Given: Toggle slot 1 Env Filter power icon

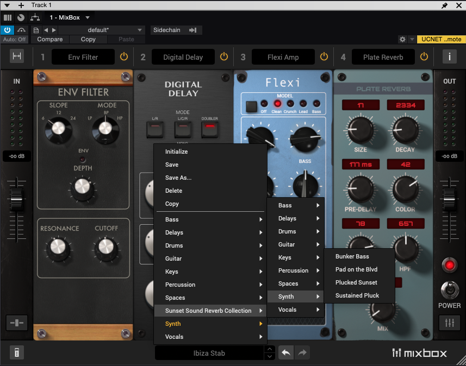Looking at the screenshot, I should [124, 56].
